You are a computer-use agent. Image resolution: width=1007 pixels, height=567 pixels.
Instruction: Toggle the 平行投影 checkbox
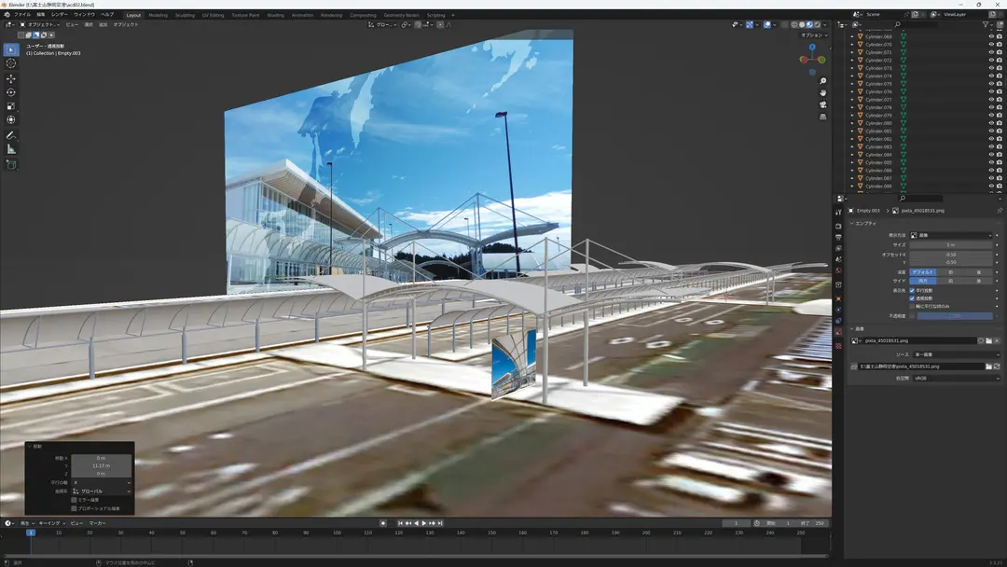point(912,290)
